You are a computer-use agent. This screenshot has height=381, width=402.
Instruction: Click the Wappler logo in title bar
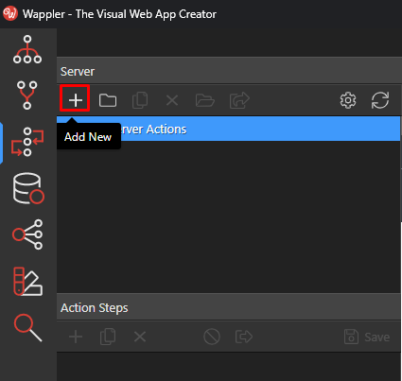click(x=10, y=13)
